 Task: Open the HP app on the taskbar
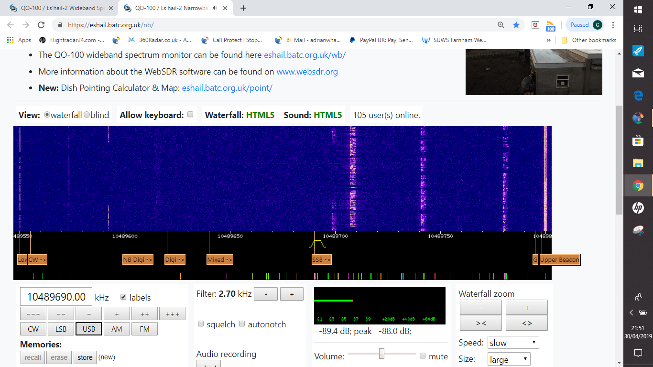click(638, 208)
